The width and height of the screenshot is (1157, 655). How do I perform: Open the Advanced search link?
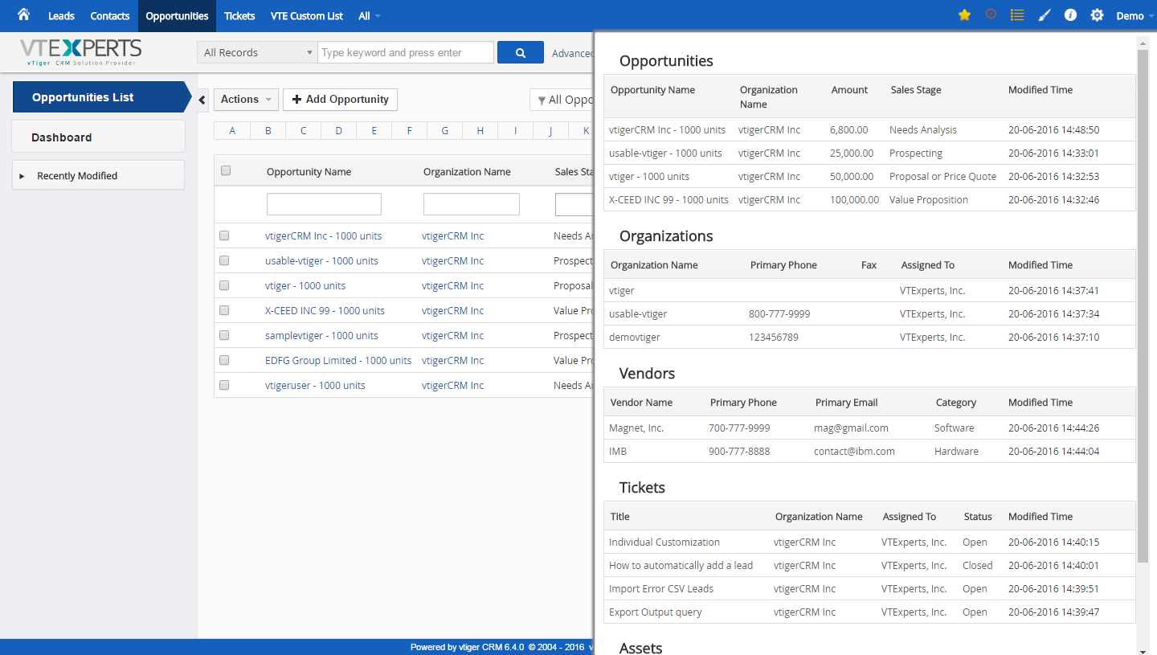(x=572, y=53)
